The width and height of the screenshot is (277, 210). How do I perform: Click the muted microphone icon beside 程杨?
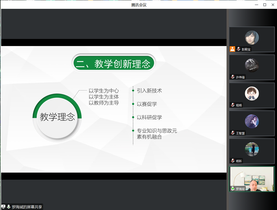233,105
